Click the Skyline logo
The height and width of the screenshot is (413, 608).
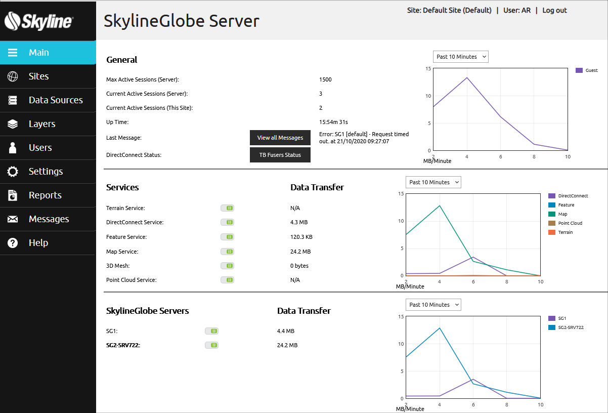(x=39, y=21)
